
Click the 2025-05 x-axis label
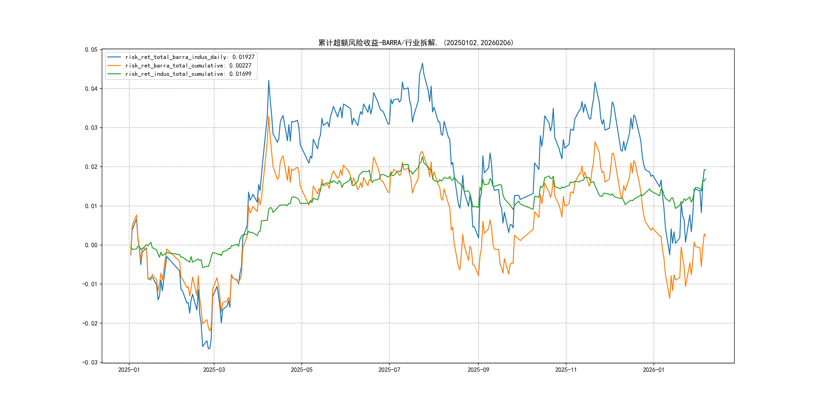[301, 370]
